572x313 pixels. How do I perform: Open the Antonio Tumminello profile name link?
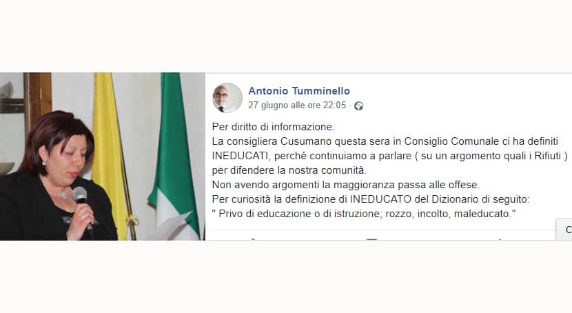tap(299, 91)
